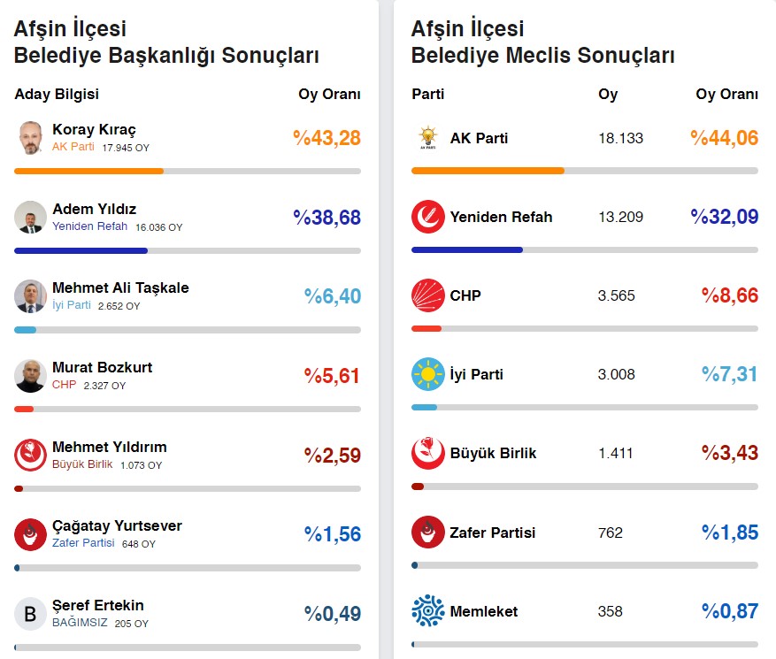The width and height of the screenshot is (776, 659).
Task: Click the Memleket party logo
Action: [x=428, y=611]
